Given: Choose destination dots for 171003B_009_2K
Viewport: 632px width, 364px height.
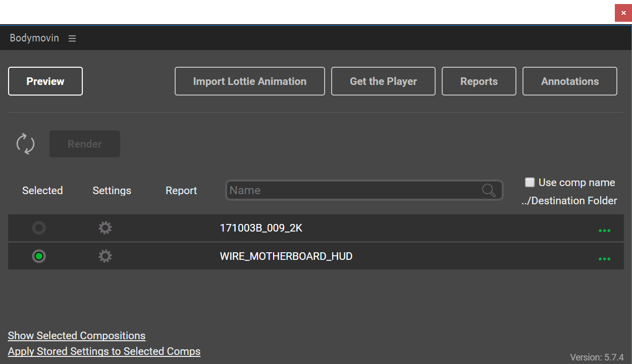Looking at the screenshot, I should 604,231.
